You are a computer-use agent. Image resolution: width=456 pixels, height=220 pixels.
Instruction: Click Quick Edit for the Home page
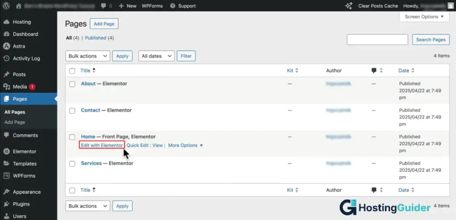click(x=138, y=145)
